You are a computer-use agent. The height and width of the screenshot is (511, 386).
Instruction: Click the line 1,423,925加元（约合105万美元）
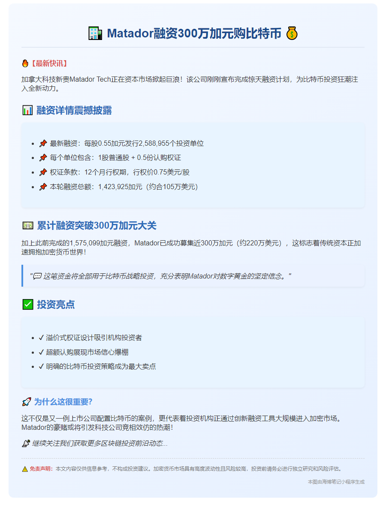pos(148,187)
